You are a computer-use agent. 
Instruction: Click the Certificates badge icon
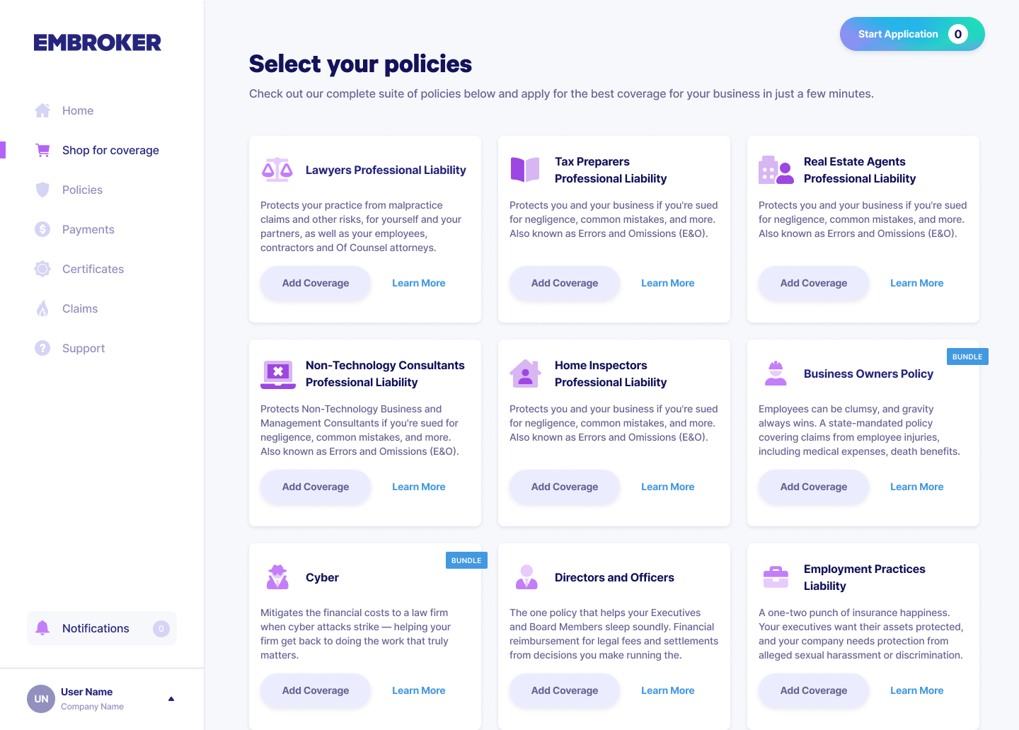click(42, 269)
